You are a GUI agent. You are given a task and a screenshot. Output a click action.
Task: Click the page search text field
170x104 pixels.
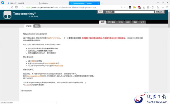pyautogui.click(x=134, y=12)
